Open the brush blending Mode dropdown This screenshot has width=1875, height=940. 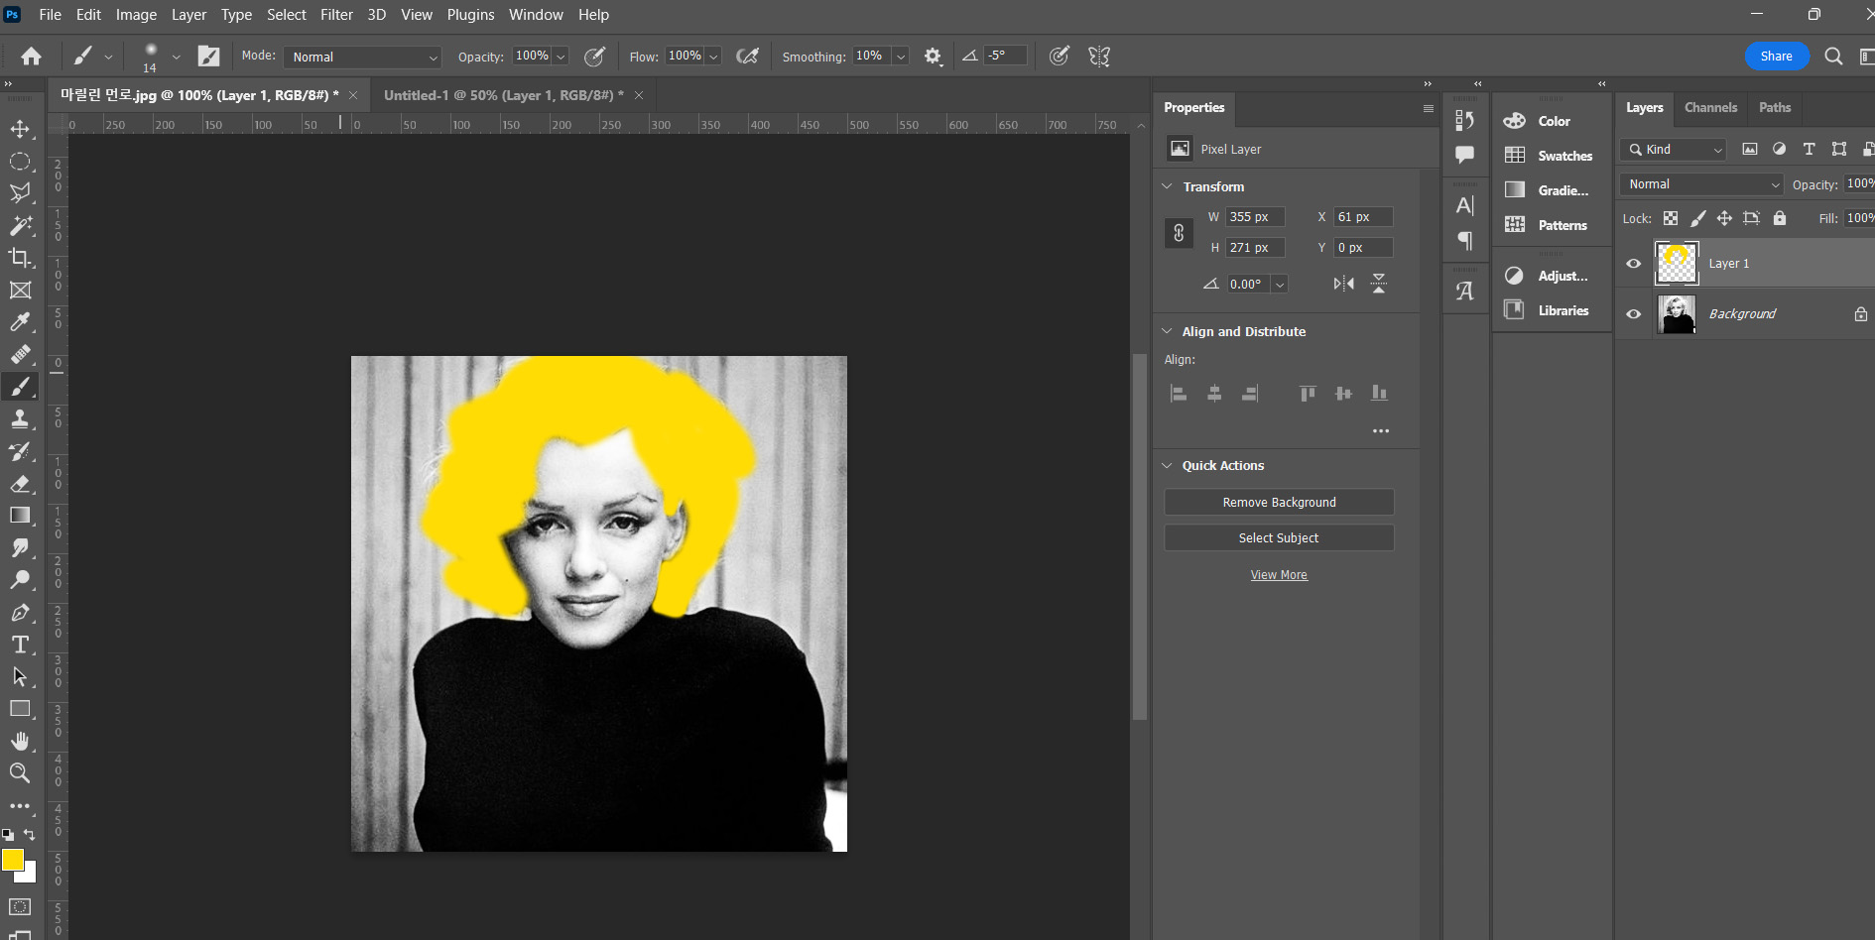363,58
